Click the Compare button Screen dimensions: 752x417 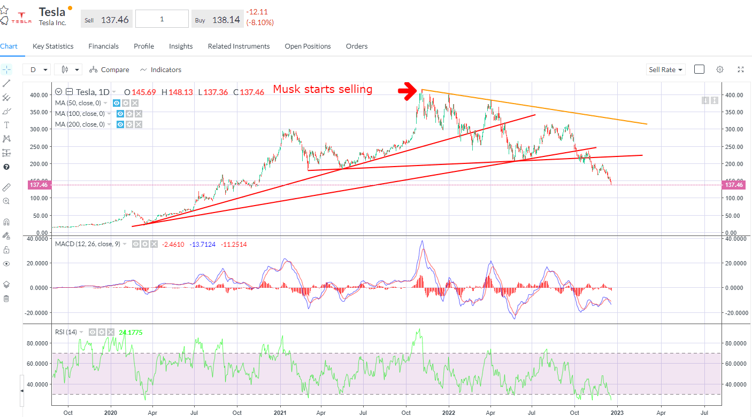(109, 70)
